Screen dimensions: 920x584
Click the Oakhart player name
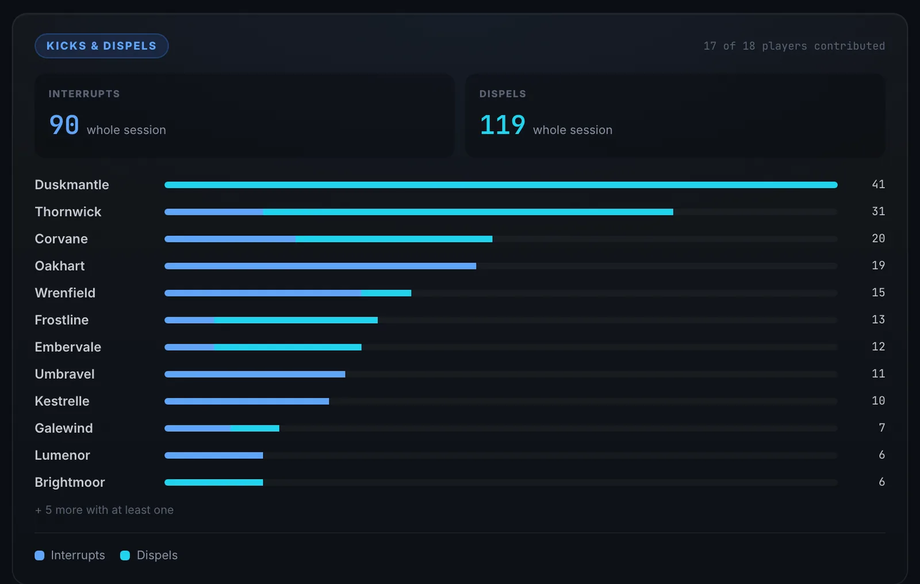60,266
